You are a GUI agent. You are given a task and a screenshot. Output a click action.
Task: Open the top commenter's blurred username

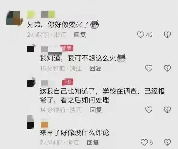click(41, 14)
